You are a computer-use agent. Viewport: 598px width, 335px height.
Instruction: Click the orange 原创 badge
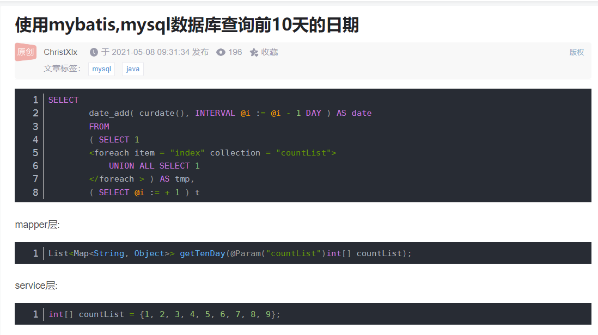click(26, 52)
